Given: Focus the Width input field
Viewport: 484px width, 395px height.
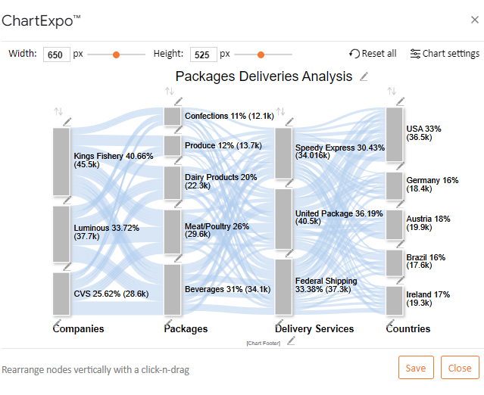Looking at the screenshot, I should [x=57, y=54].
